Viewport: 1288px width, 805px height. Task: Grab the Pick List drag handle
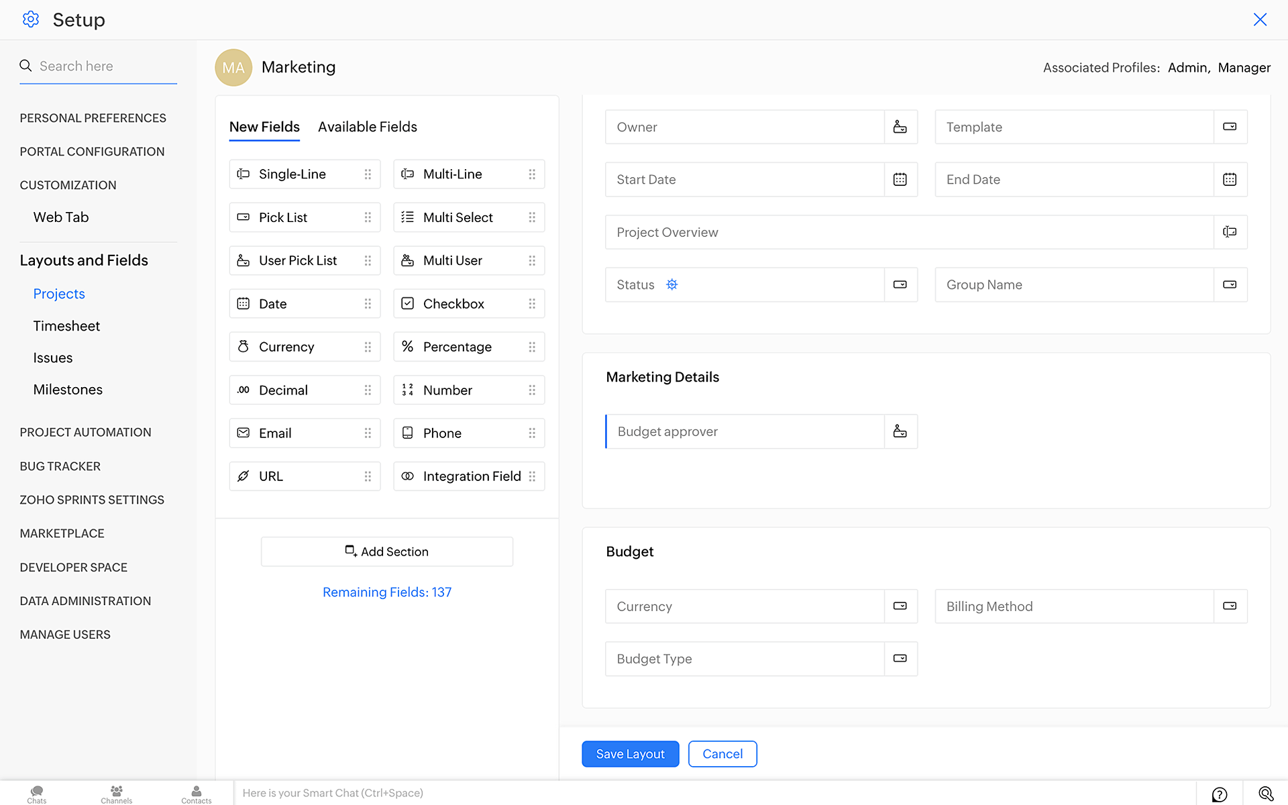[368, 217]
